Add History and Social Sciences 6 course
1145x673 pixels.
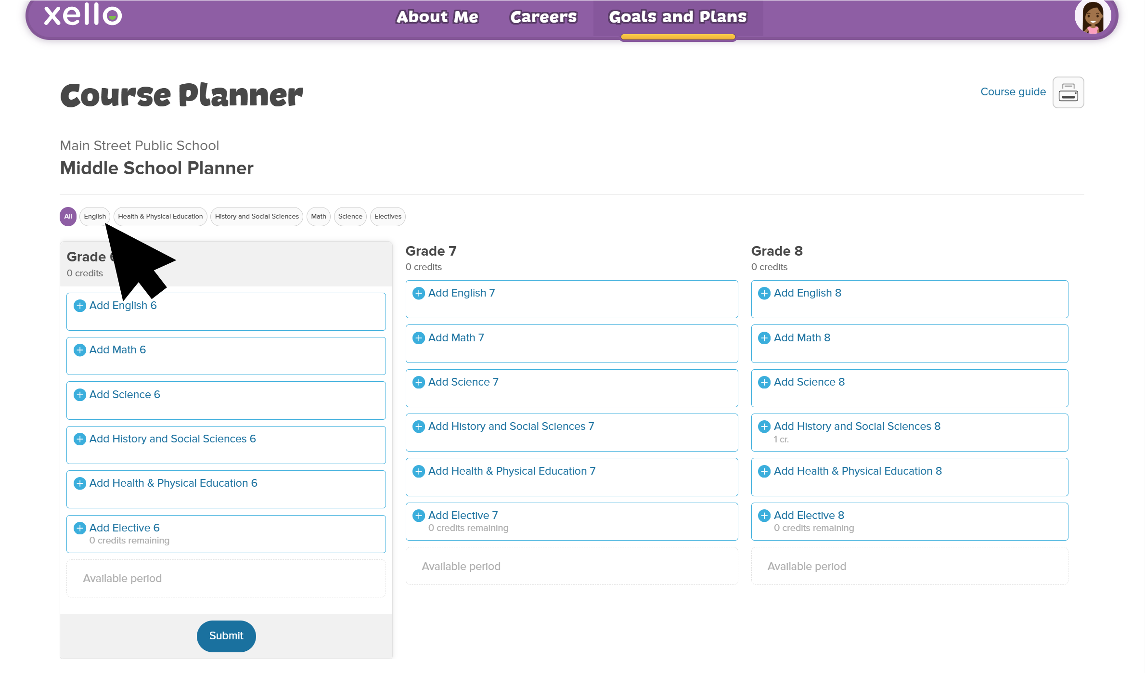click(226, 445)
